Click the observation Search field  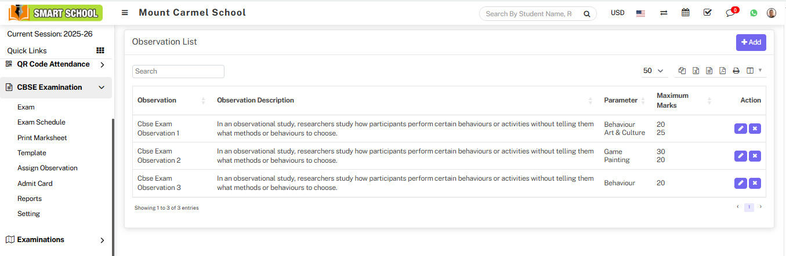(178, 71)
